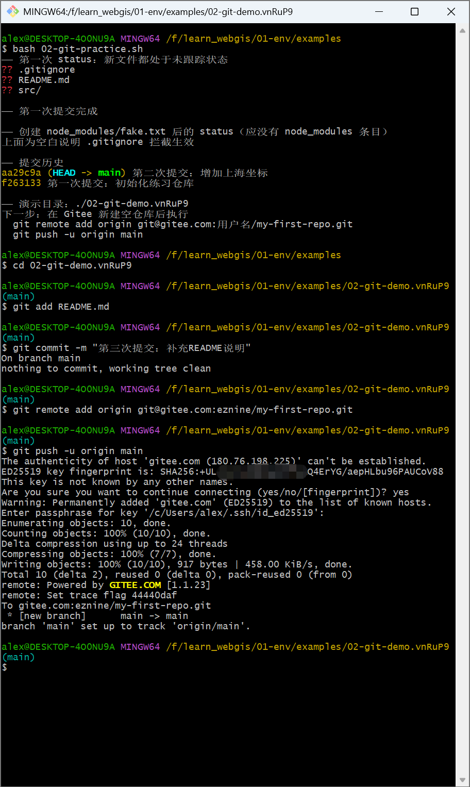
Task: Click the 'nothing to commit, working tree clean' line
Action: (106, 369)
